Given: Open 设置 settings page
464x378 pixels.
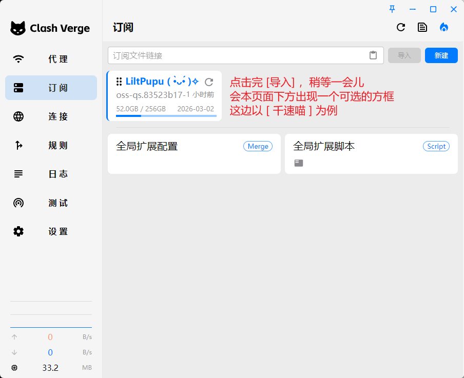Looking at the screenshot, I should point(51,231).
